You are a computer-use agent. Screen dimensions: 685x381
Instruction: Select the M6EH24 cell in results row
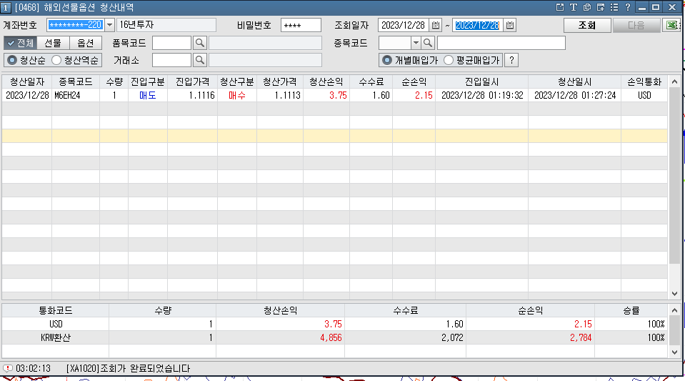(x=76, y=95)
